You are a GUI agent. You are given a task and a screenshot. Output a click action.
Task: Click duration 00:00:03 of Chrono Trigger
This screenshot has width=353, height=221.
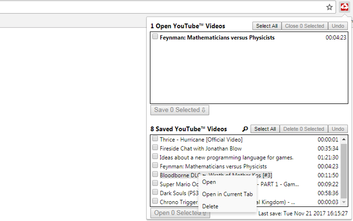pos(328,202)
